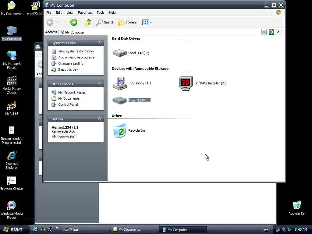Select My Documents desktop icon

12,8
